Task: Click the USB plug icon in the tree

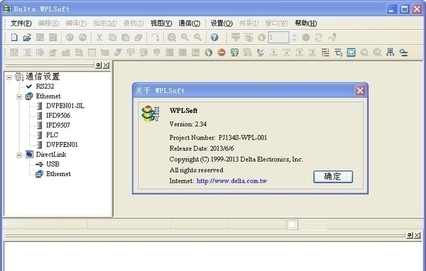Action: (x=39, y=165)
